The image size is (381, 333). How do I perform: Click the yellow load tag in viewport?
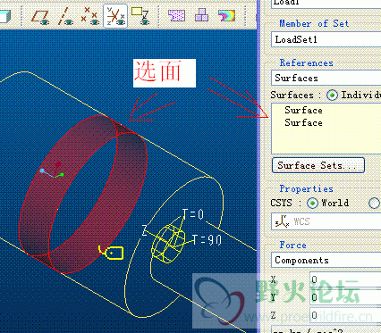click(x=112, y=253)
